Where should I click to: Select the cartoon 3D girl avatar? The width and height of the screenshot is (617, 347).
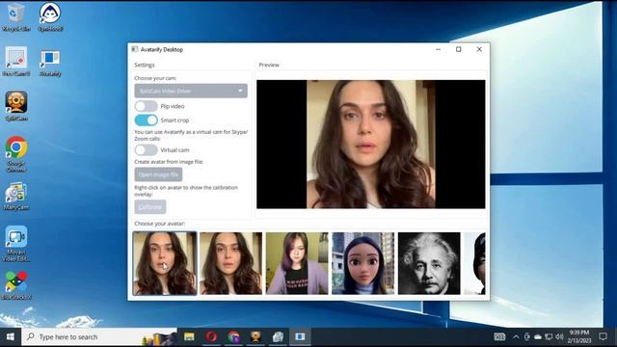[x=362, y=263]
